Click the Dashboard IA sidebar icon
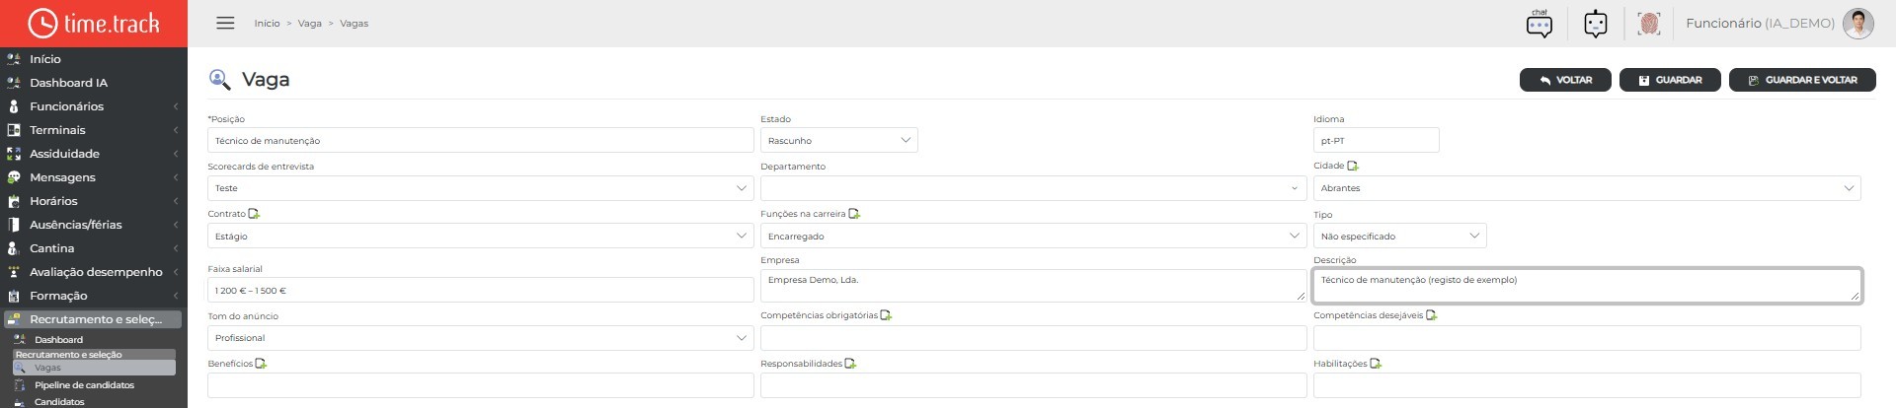Viewport: 1896px width, 408px height. (14, 83)
